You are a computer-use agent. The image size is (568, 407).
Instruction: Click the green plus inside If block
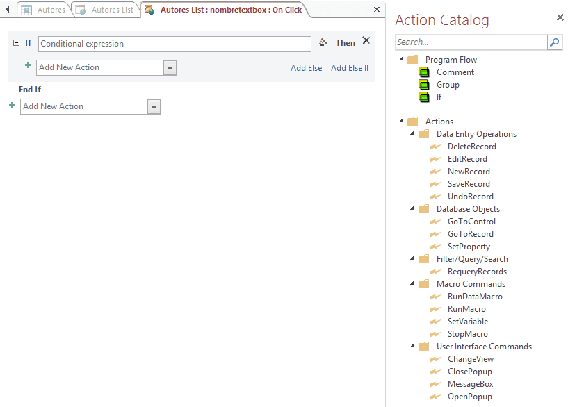pyautogui.click(x=28, y=65)
